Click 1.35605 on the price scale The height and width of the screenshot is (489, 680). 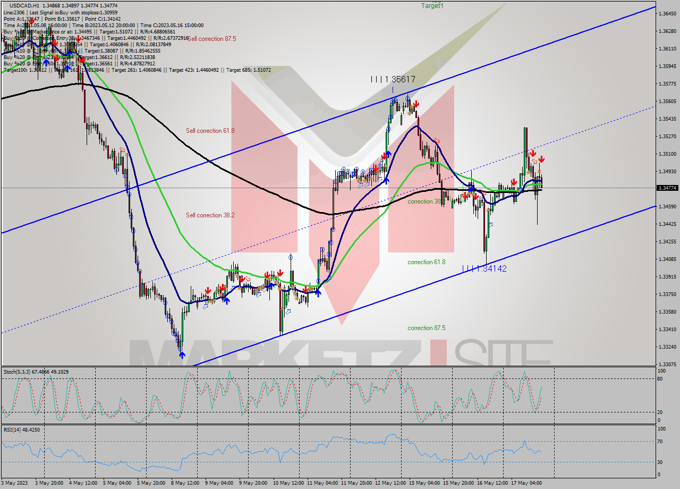[x=667, y=101]
